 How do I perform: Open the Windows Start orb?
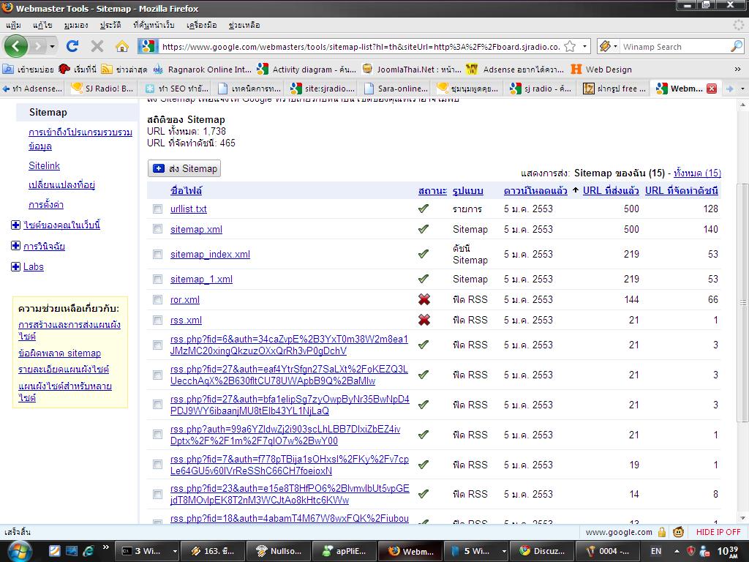(x=20, y=551)
